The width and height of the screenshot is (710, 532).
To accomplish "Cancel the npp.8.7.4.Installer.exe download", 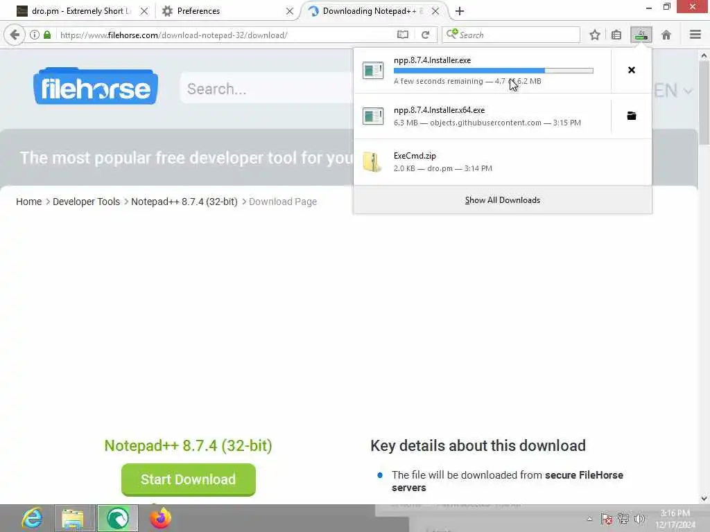I will 631,70.
